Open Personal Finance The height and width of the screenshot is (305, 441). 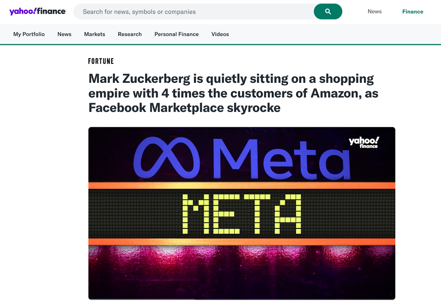176,34
